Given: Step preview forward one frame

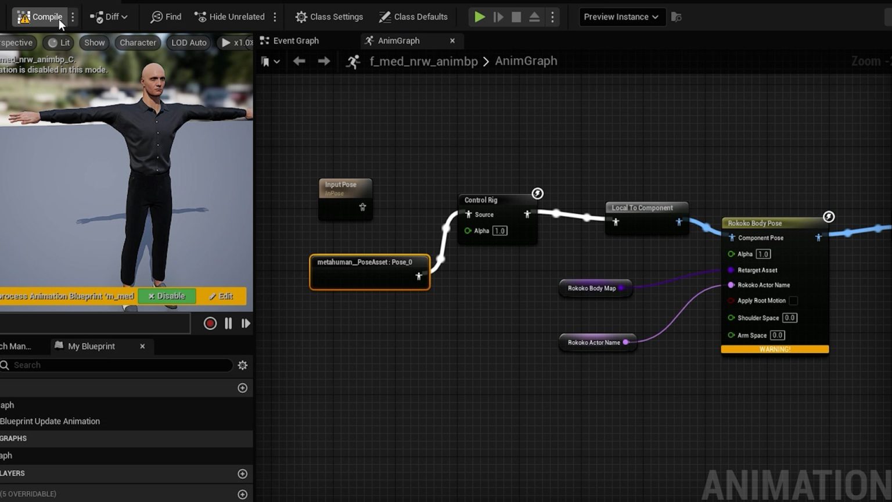Looking at the screenshot, I should pos(246,324).
